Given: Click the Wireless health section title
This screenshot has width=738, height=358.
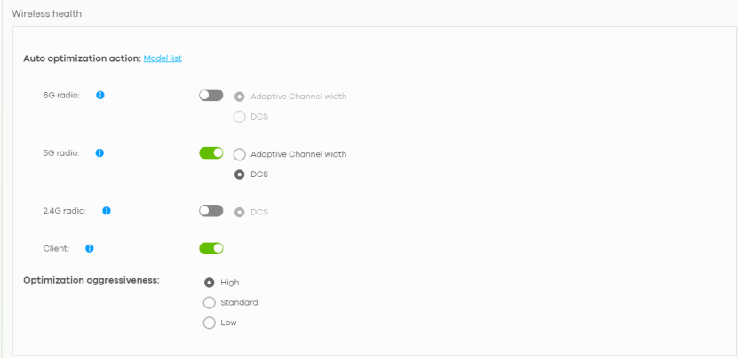Looking at the screenshot, I should 46,14.
